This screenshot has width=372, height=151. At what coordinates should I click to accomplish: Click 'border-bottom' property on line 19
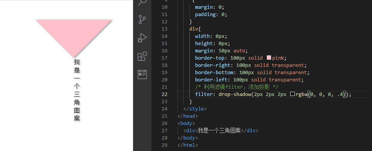click(214, 73)
